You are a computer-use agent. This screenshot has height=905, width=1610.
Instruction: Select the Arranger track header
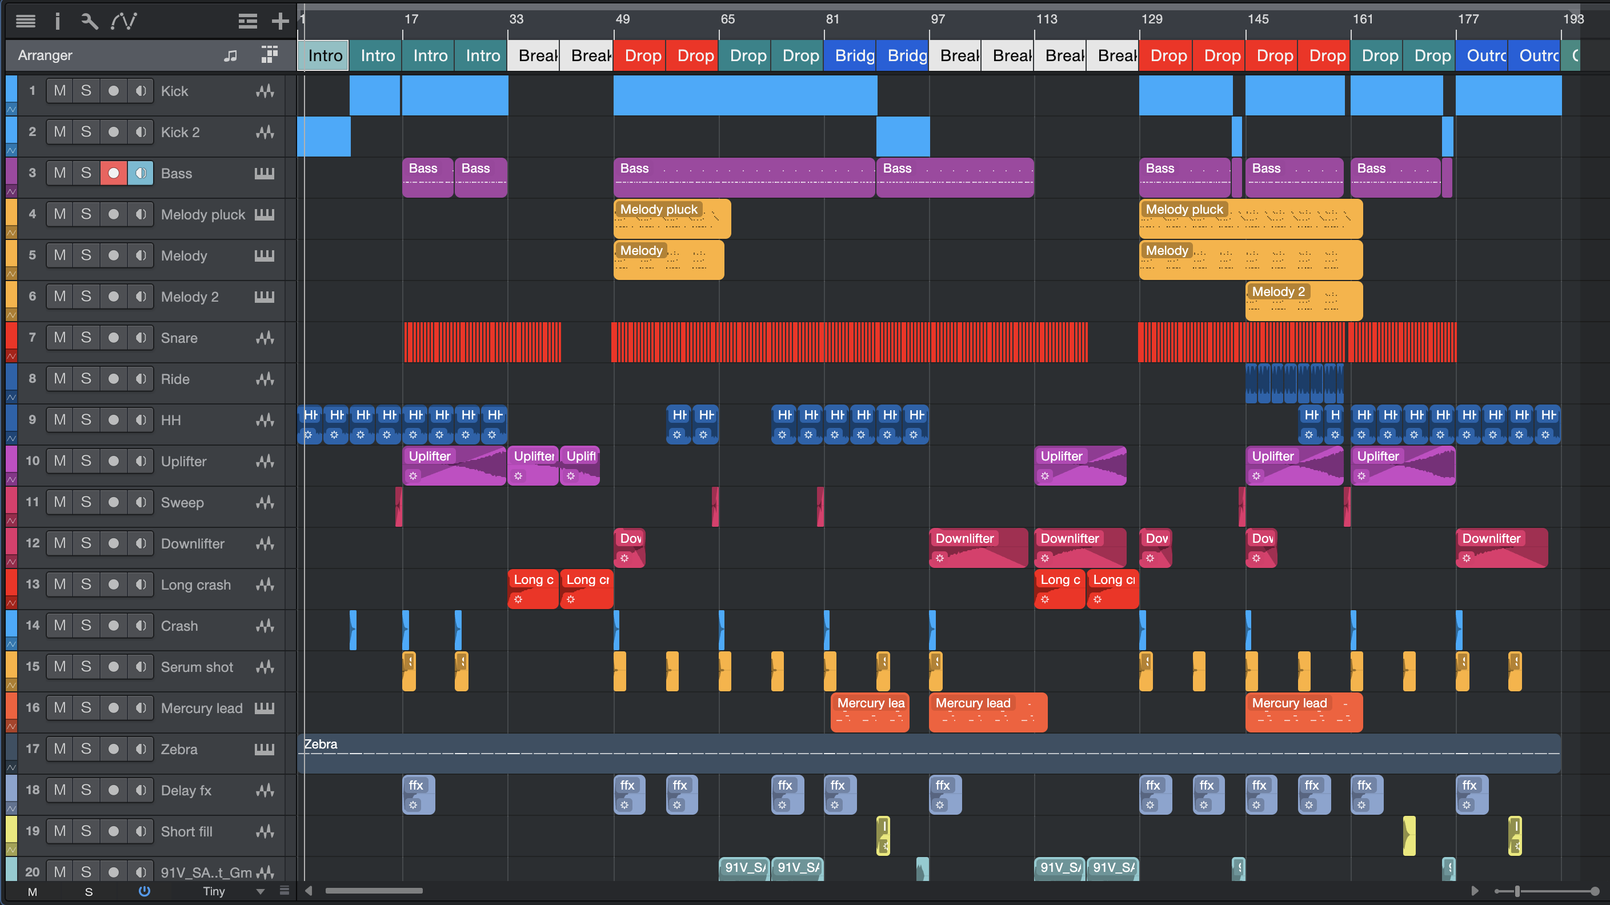click(x=150, y=55)
